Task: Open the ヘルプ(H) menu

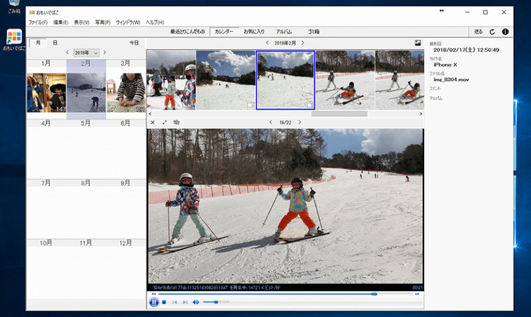Action: click(x=155, y=23)
